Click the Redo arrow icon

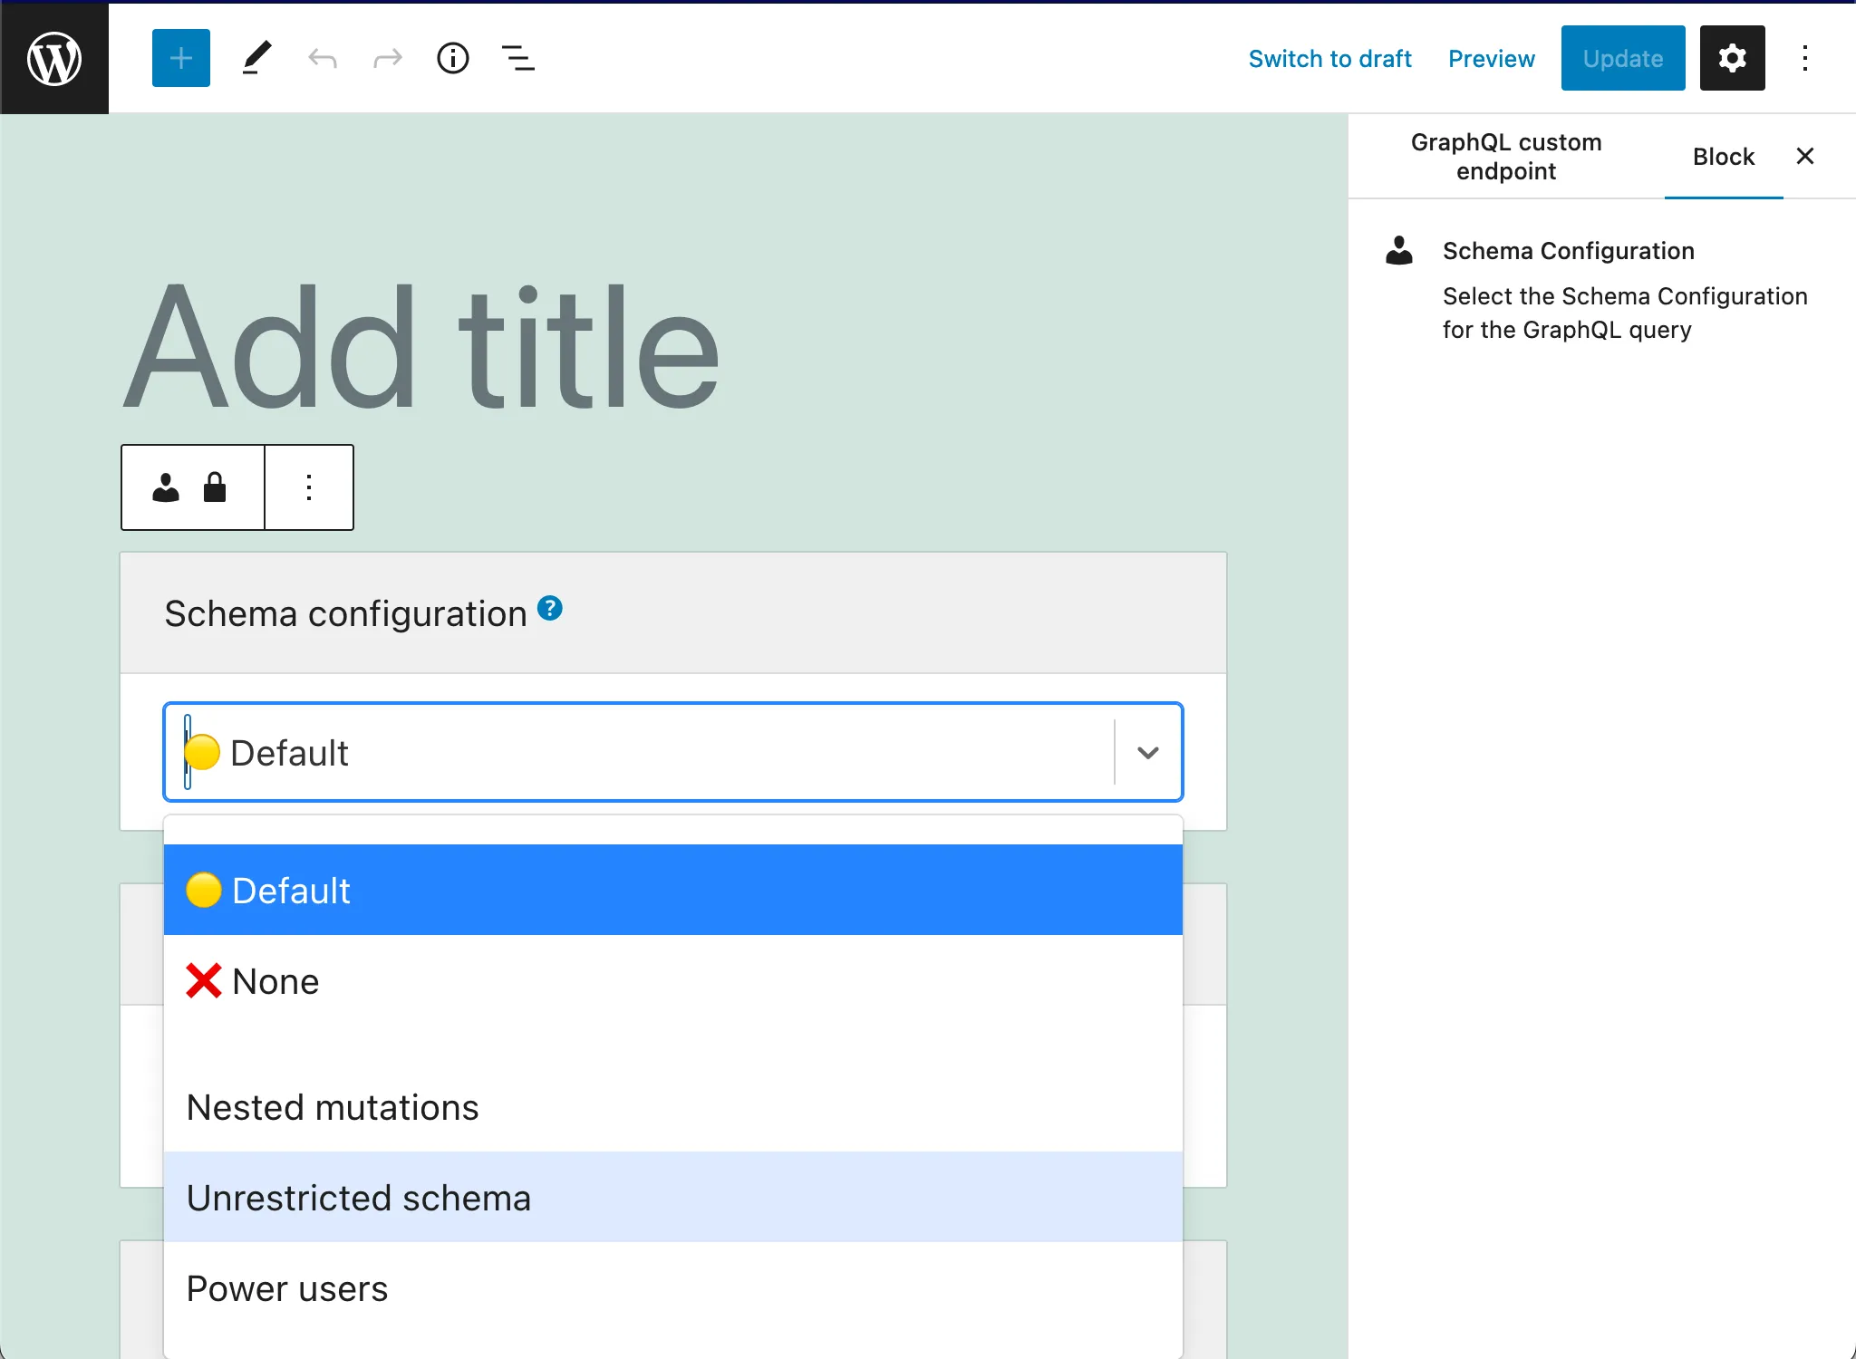386,58
